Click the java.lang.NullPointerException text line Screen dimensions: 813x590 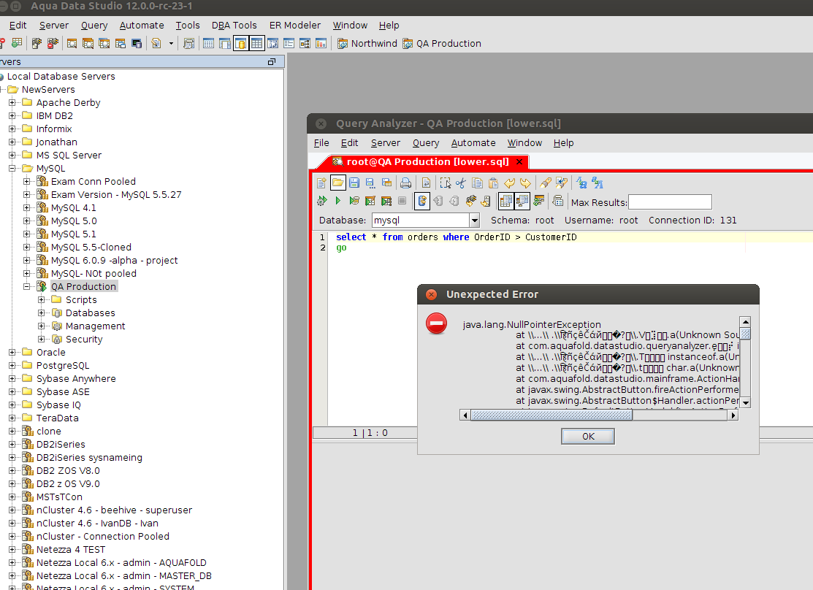click(532, 324)
